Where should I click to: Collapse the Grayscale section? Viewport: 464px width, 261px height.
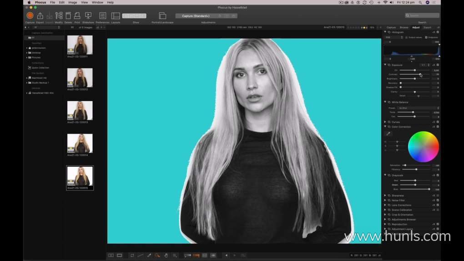pyautogui.click(x=385, y=175)
